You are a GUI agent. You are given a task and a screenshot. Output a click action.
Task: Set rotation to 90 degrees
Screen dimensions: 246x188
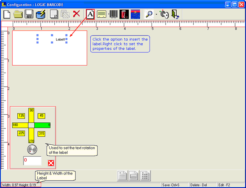click(31, 115)
